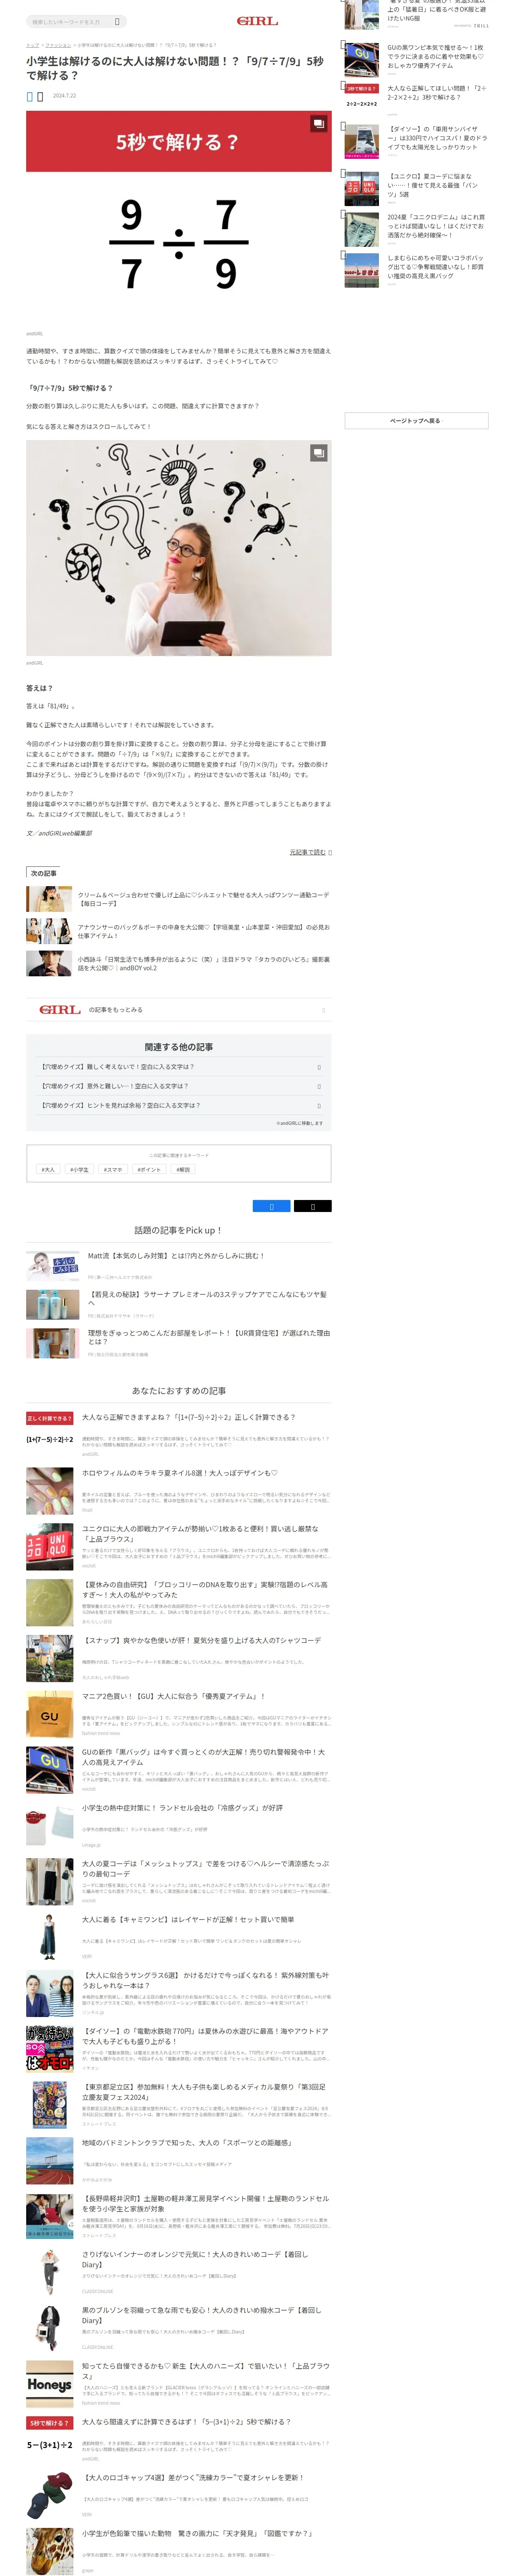The image size is (515, 2576).
Task: Go to トップ breadcrumb link
Action: tap(32, 45)
